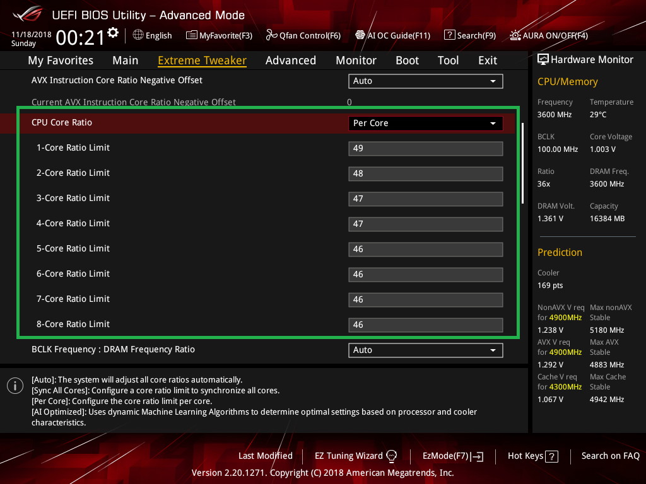Select the 8-Core Ratio Limit label
Screen dimensions: 646x484
point(73,325)
